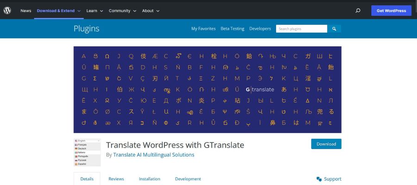Switch to the Details tab
Screen dimensions: 417x185
coord(87,179)
